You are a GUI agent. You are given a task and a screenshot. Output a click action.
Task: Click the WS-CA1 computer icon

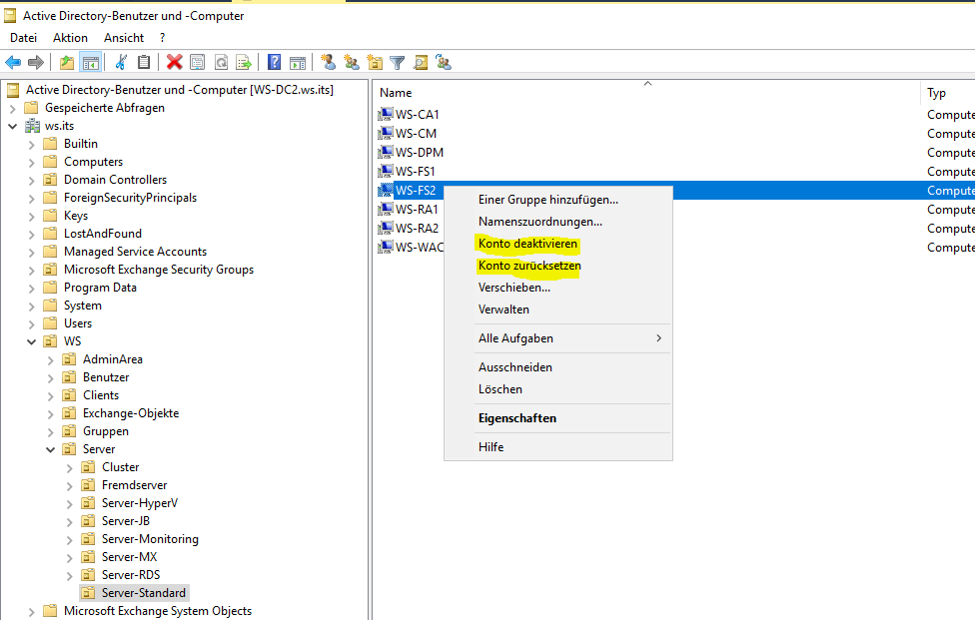(x=386, y=114)
